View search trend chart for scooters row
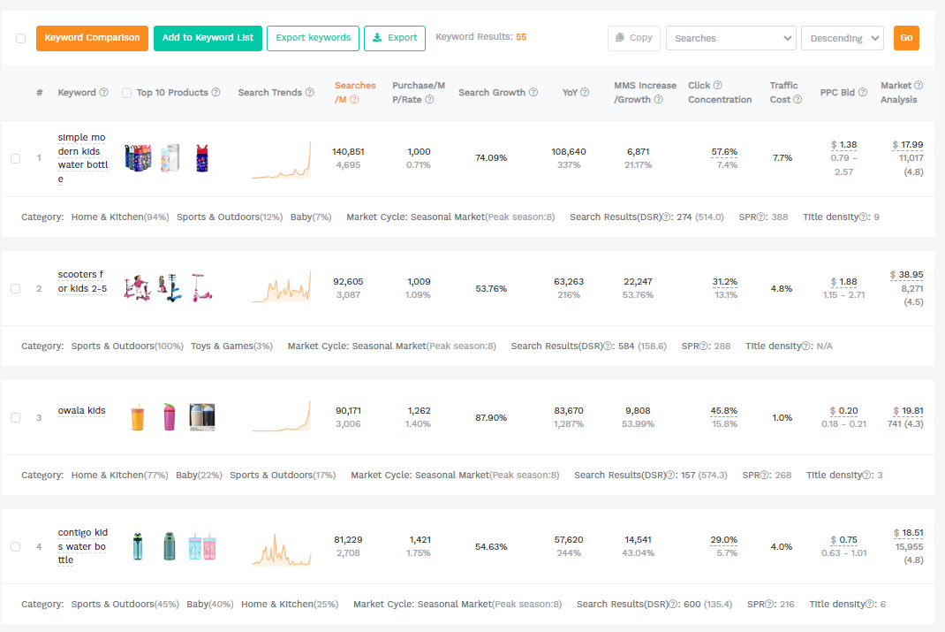 pos(282,286)
